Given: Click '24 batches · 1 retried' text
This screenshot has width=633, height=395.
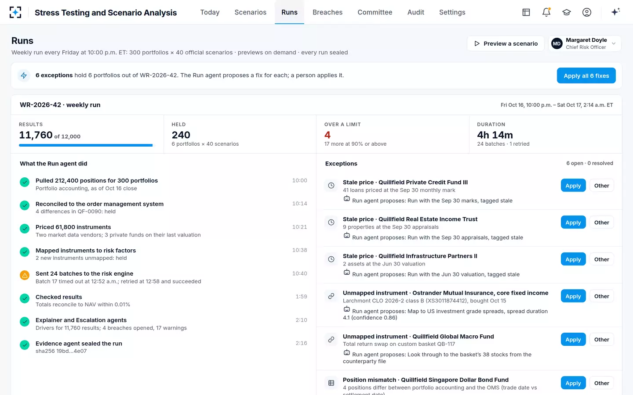Looking at the screenshot, I should coord(503,144).
